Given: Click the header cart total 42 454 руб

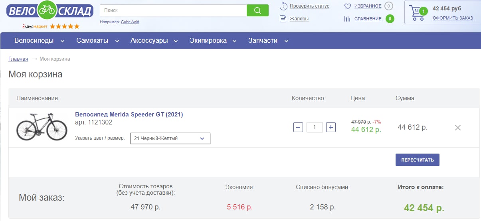Looking at the screenshot, I should (447, 8).
